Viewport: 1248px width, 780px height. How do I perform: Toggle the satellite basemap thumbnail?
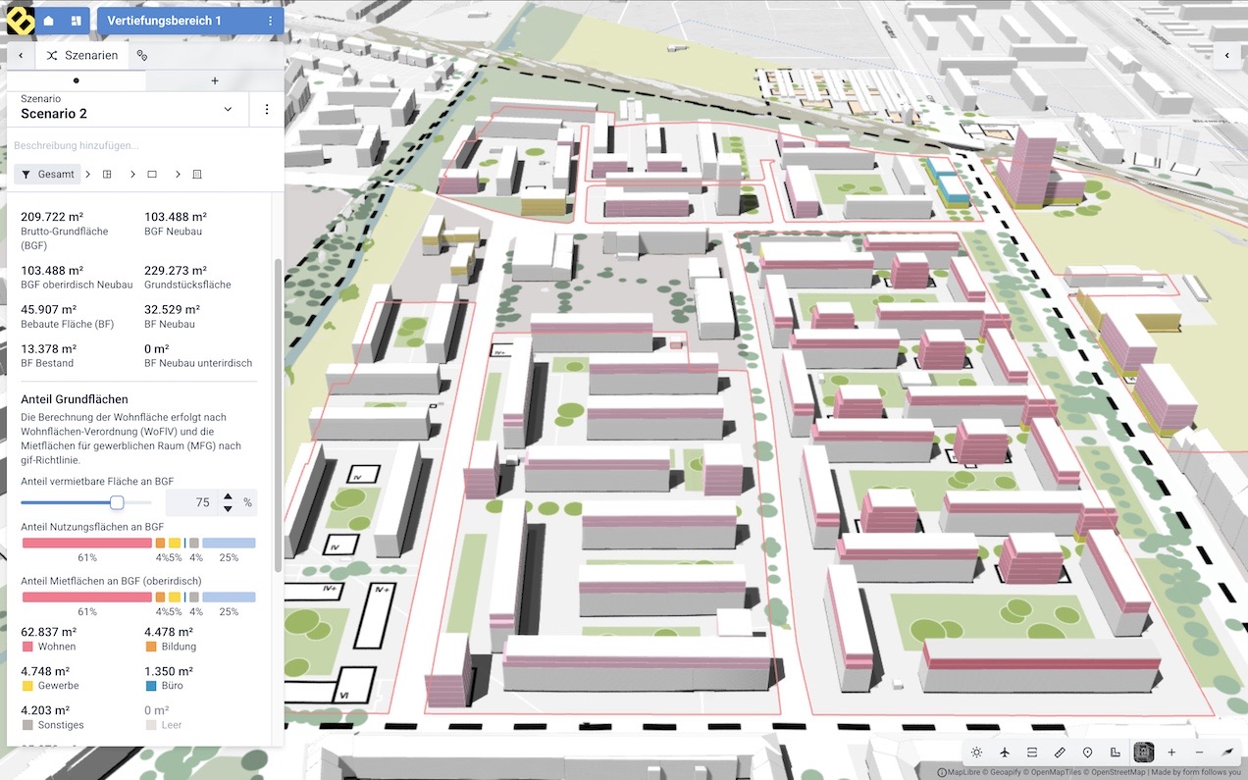pyautogui.click(x=1143, y=753)
